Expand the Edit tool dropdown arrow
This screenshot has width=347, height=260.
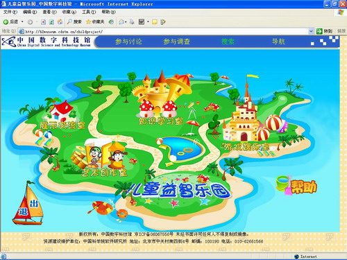click(148, 22)
